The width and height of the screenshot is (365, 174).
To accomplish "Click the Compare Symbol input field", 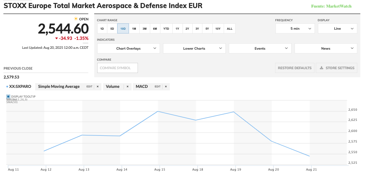I will coord(118,68).
